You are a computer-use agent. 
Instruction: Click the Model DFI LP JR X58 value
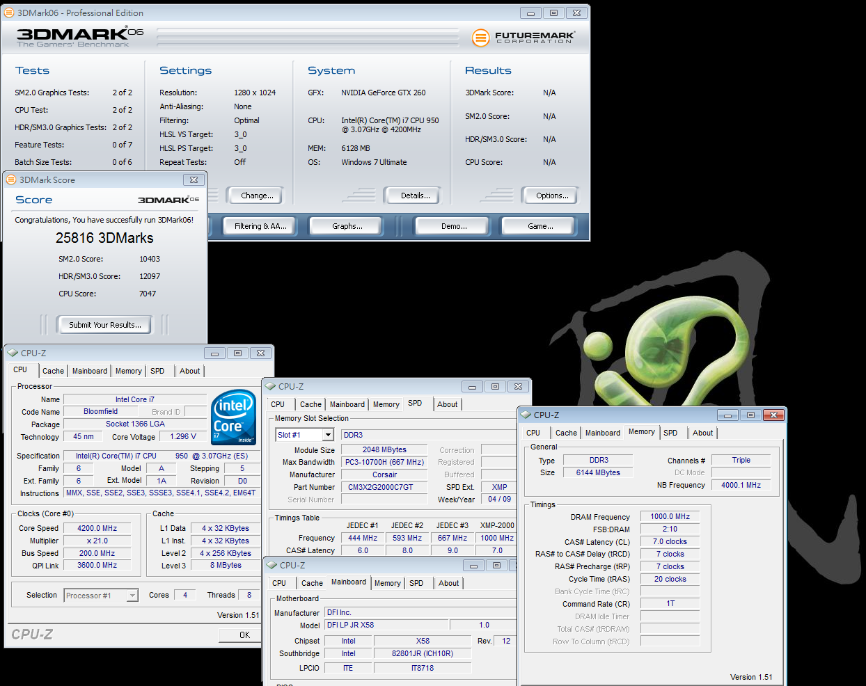pos(386,625)
